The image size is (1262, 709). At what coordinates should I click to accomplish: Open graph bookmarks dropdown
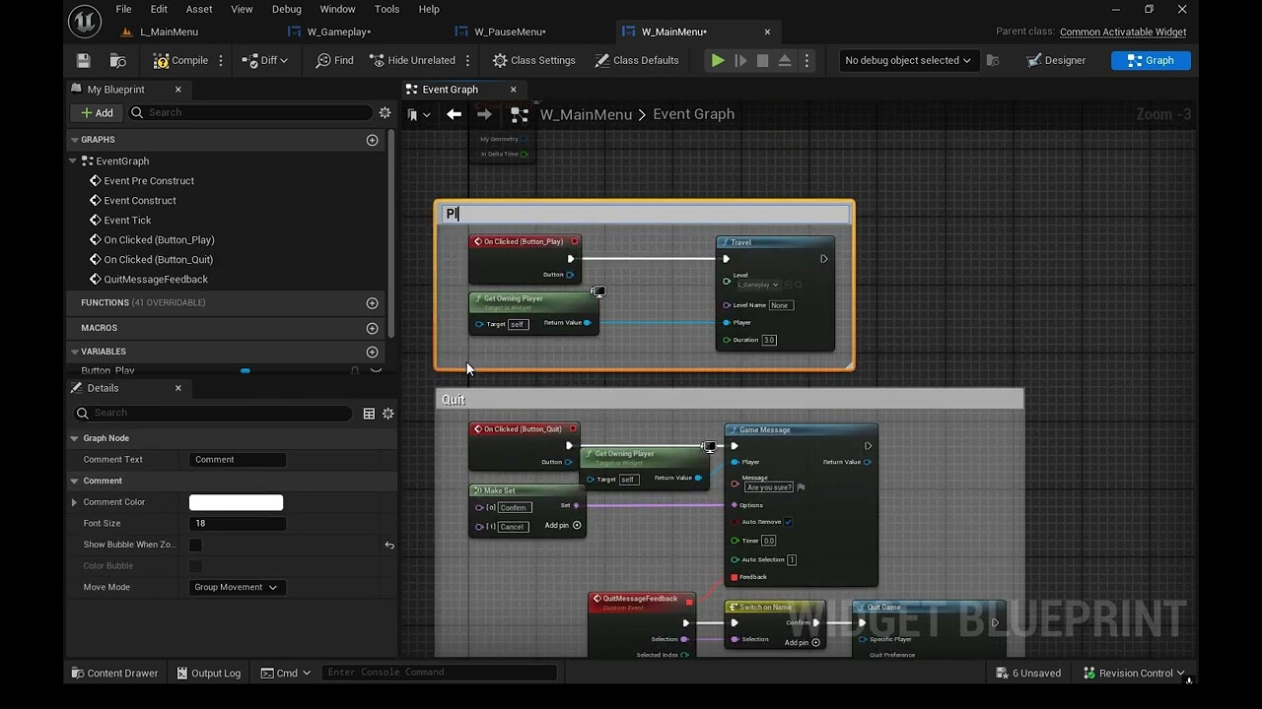tap(420, 114)
